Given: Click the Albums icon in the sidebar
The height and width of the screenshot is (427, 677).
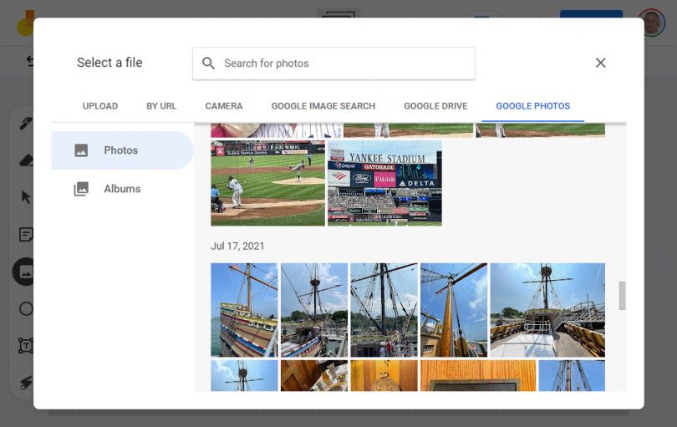Looking at the screenshot, I should 81,189.
